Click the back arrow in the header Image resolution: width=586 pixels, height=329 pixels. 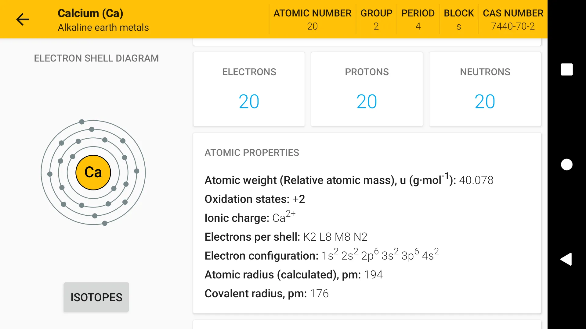click(x=22, y=19)
